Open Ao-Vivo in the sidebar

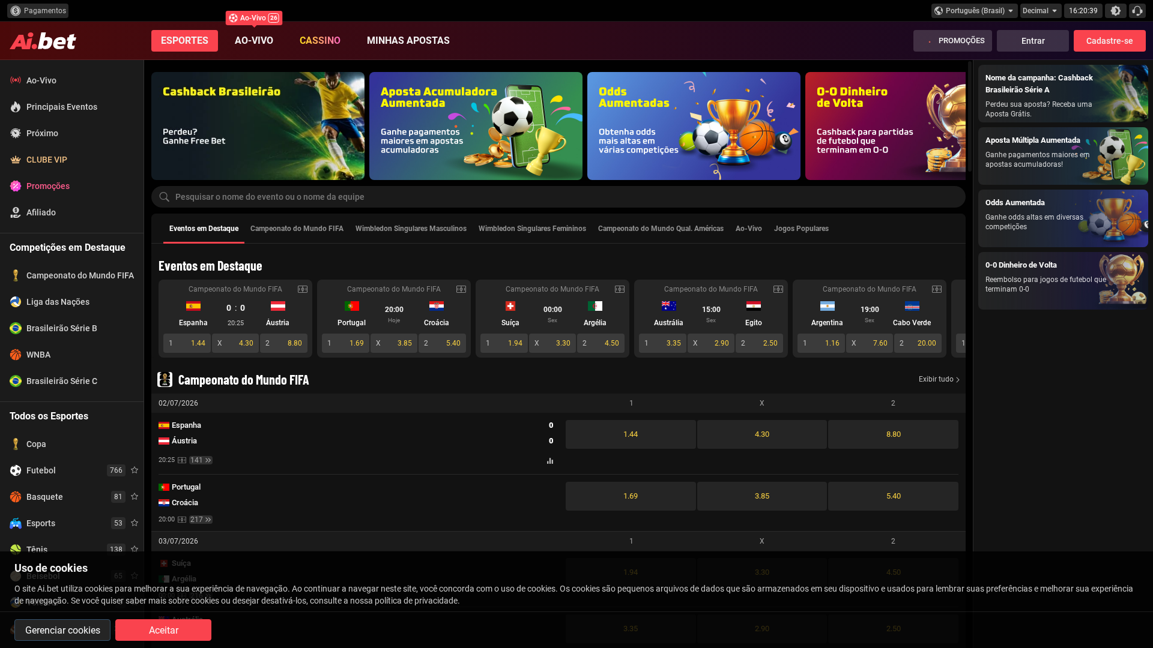[72, 80]
